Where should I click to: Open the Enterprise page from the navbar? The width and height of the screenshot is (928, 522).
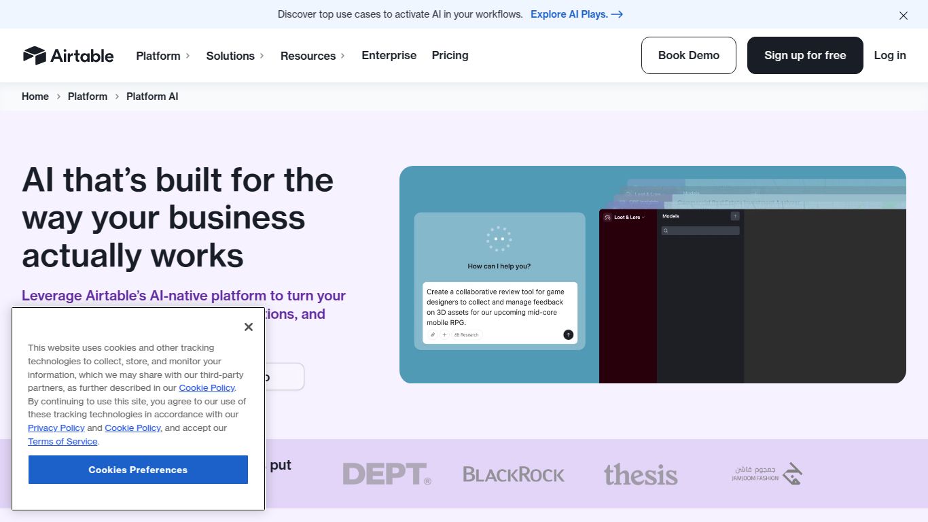tap(389, 55)
